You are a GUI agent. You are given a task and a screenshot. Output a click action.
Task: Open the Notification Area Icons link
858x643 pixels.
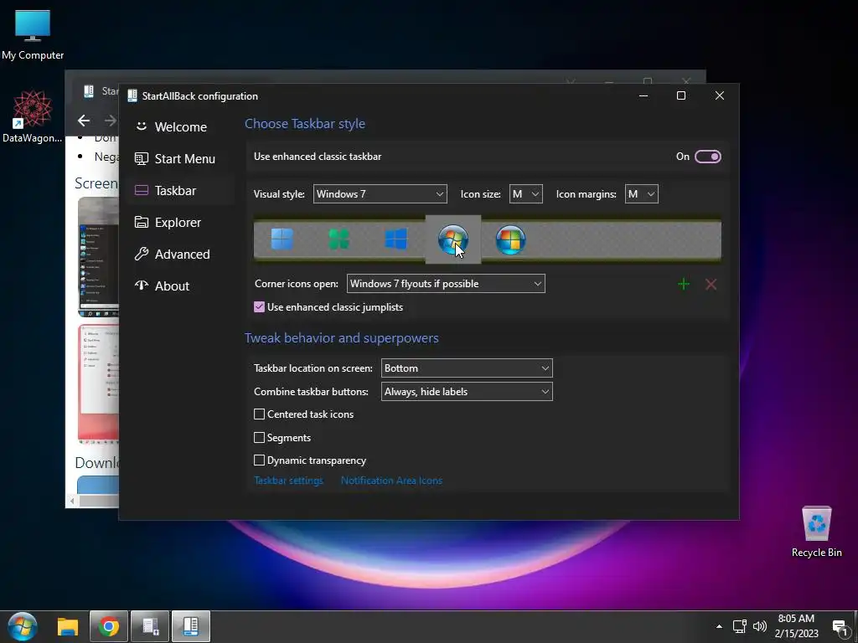click(x=391, y=481)
